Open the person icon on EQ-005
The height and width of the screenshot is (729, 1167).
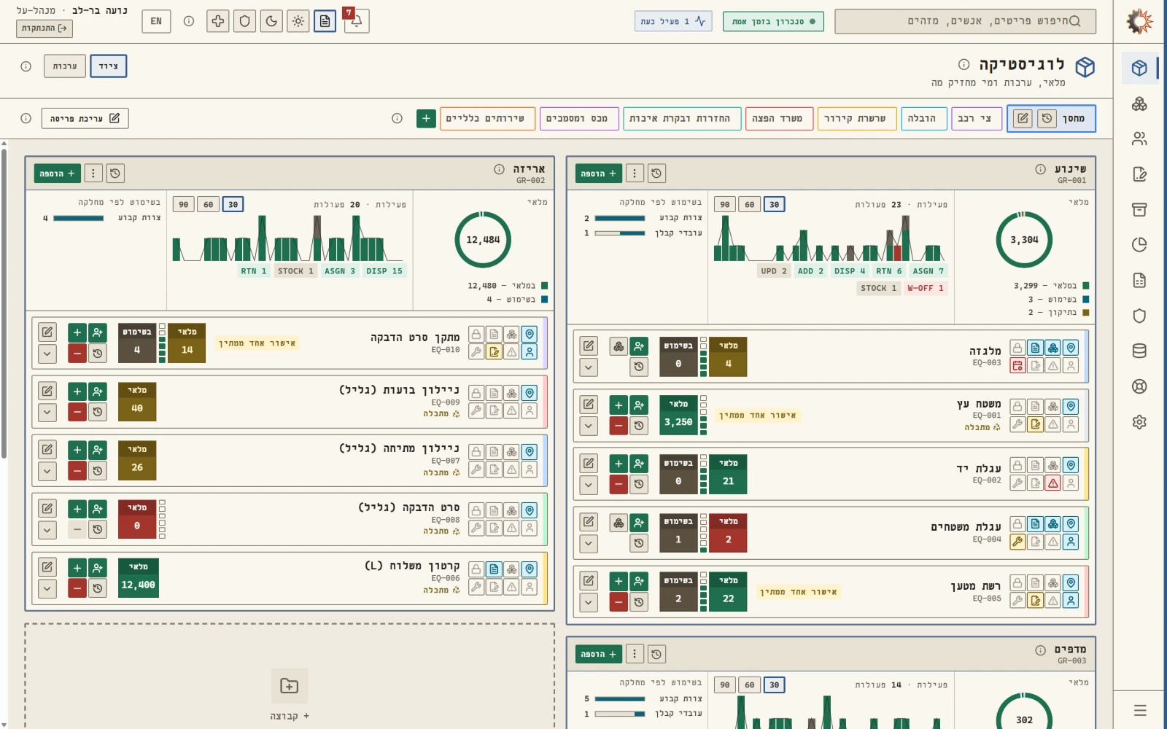[x=1071, y=601]
